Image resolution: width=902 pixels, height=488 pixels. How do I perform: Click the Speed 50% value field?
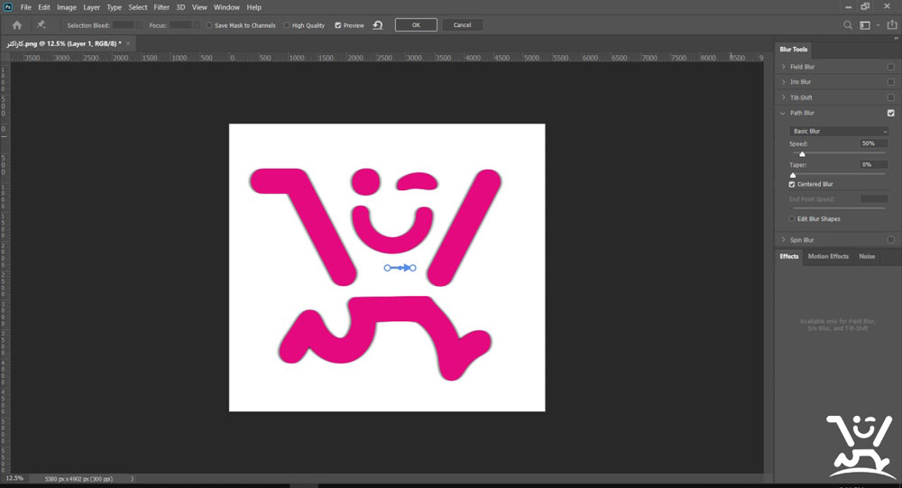pos(874,143)
